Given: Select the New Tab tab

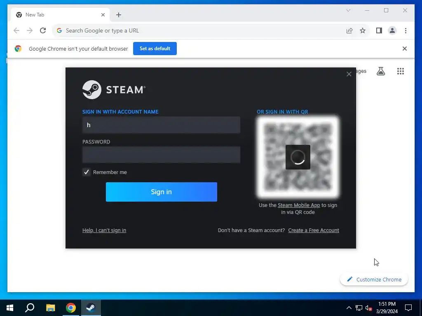Looking at the screenshot, I should (60, 15).
